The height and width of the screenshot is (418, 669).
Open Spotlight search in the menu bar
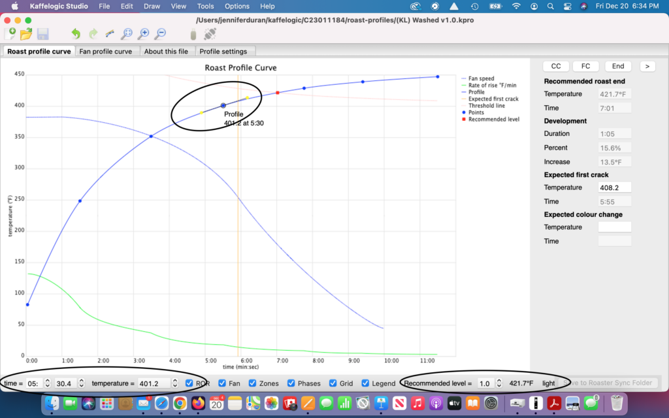(550, 7)
